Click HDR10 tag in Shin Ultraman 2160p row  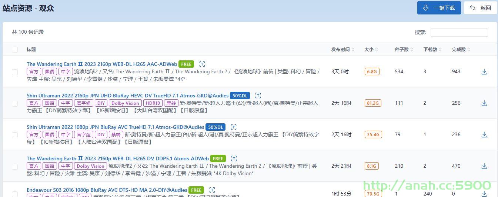coord(153,103)
